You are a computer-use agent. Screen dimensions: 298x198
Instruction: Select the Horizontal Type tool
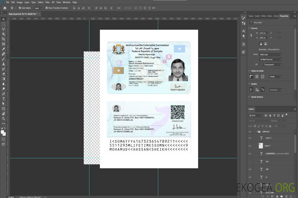click(x=3, y=99)
